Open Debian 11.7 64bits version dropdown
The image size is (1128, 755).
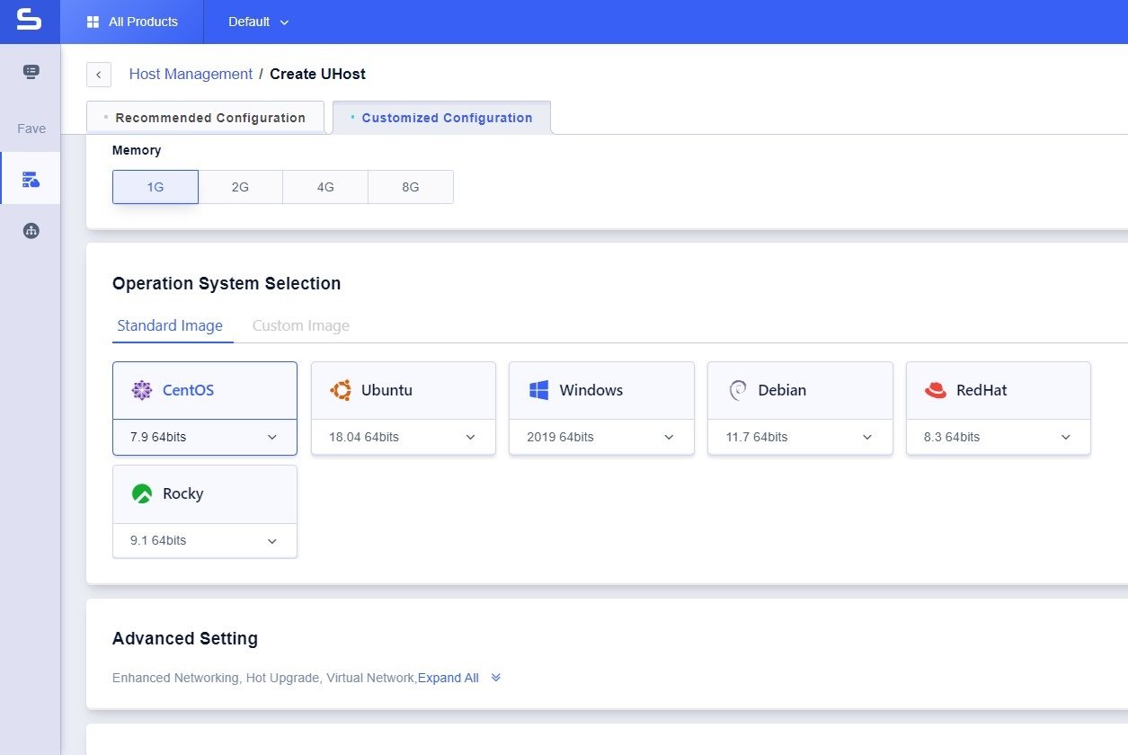(800, 438)
